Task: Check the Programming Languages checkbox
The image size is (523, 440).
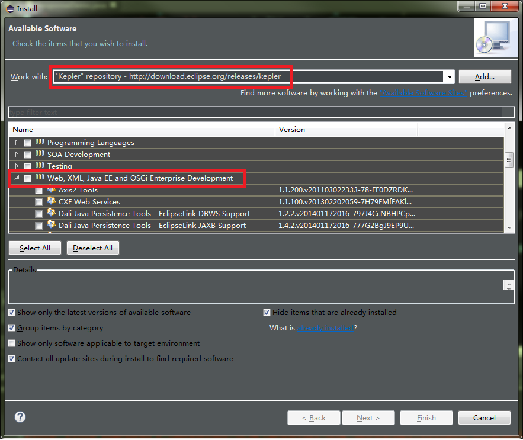Action: coord(27,143)
